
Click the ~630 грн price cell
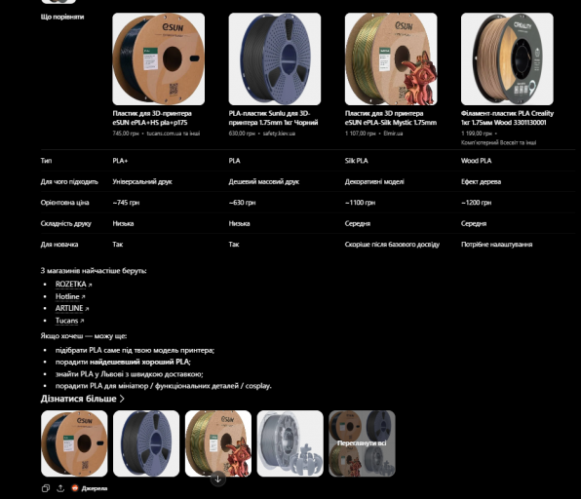(242, 203)
